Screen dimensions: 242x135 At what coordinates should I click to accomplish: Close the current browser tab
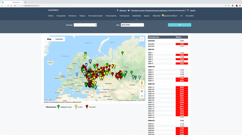(22, 2)
